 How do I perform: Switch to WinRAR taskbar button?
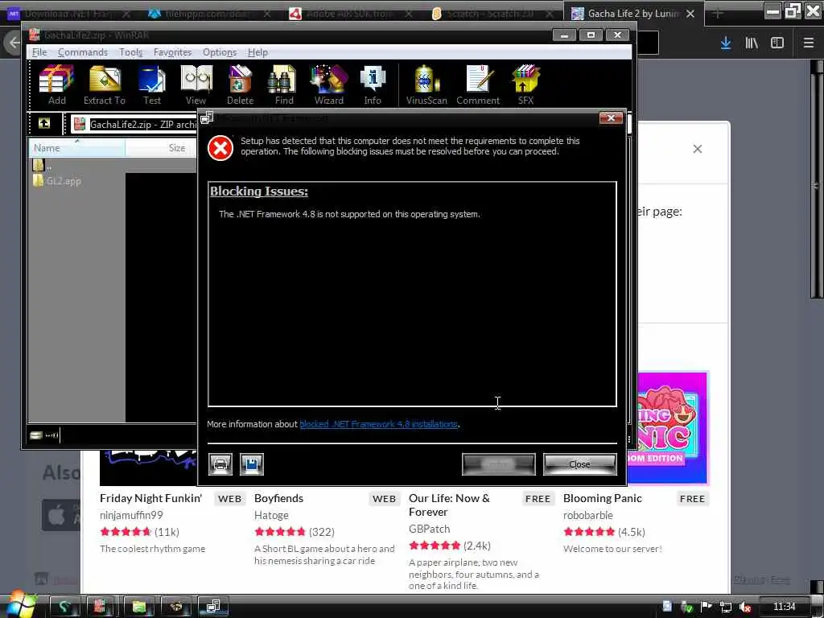[100, 607]
